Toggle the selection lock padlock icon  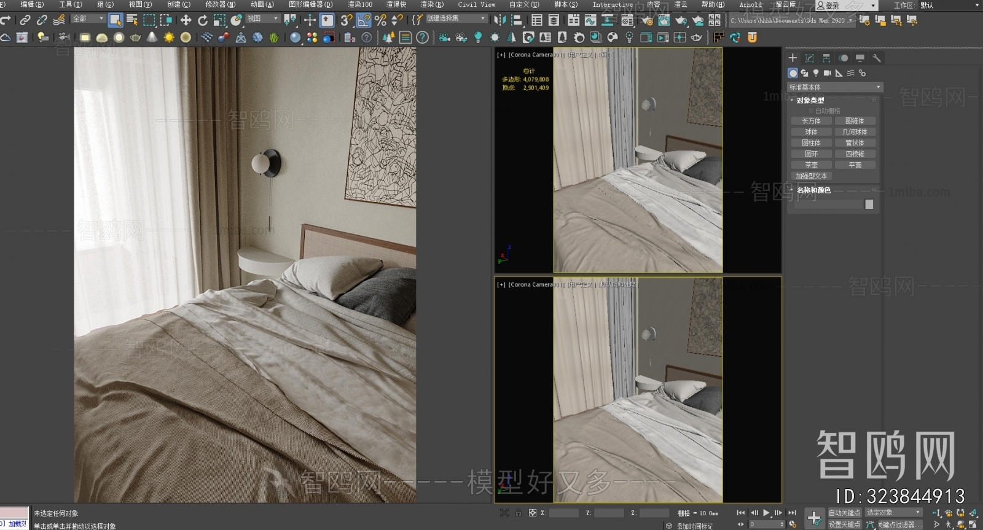[x=519, y=513]
